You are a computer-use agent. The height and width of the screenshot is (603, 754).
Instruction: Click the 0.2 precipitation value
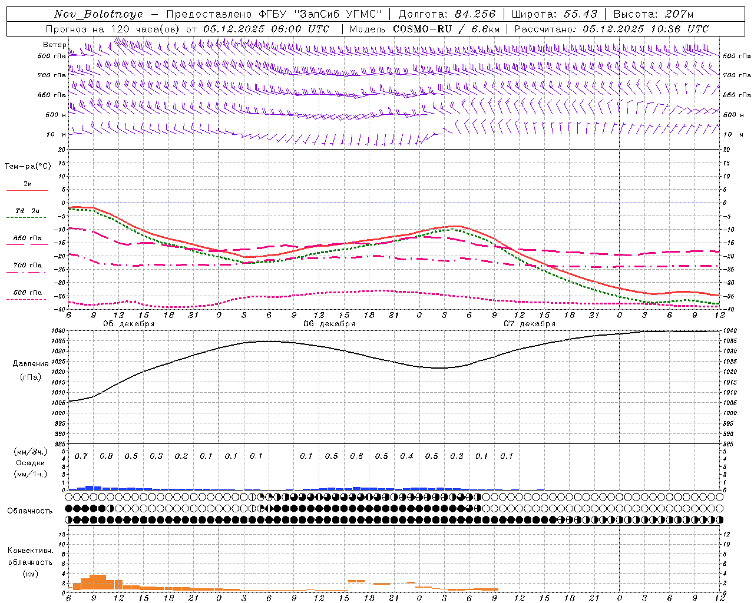181,456
